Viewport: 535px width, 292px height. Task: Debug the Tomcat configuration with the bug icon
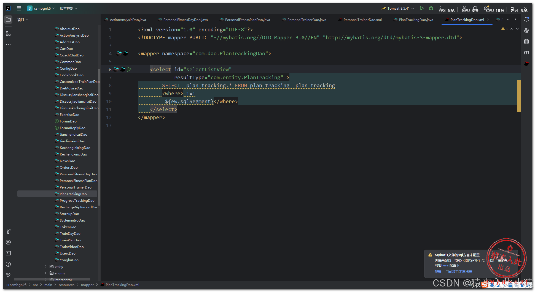pyautogui.click(x=431, y=8)
